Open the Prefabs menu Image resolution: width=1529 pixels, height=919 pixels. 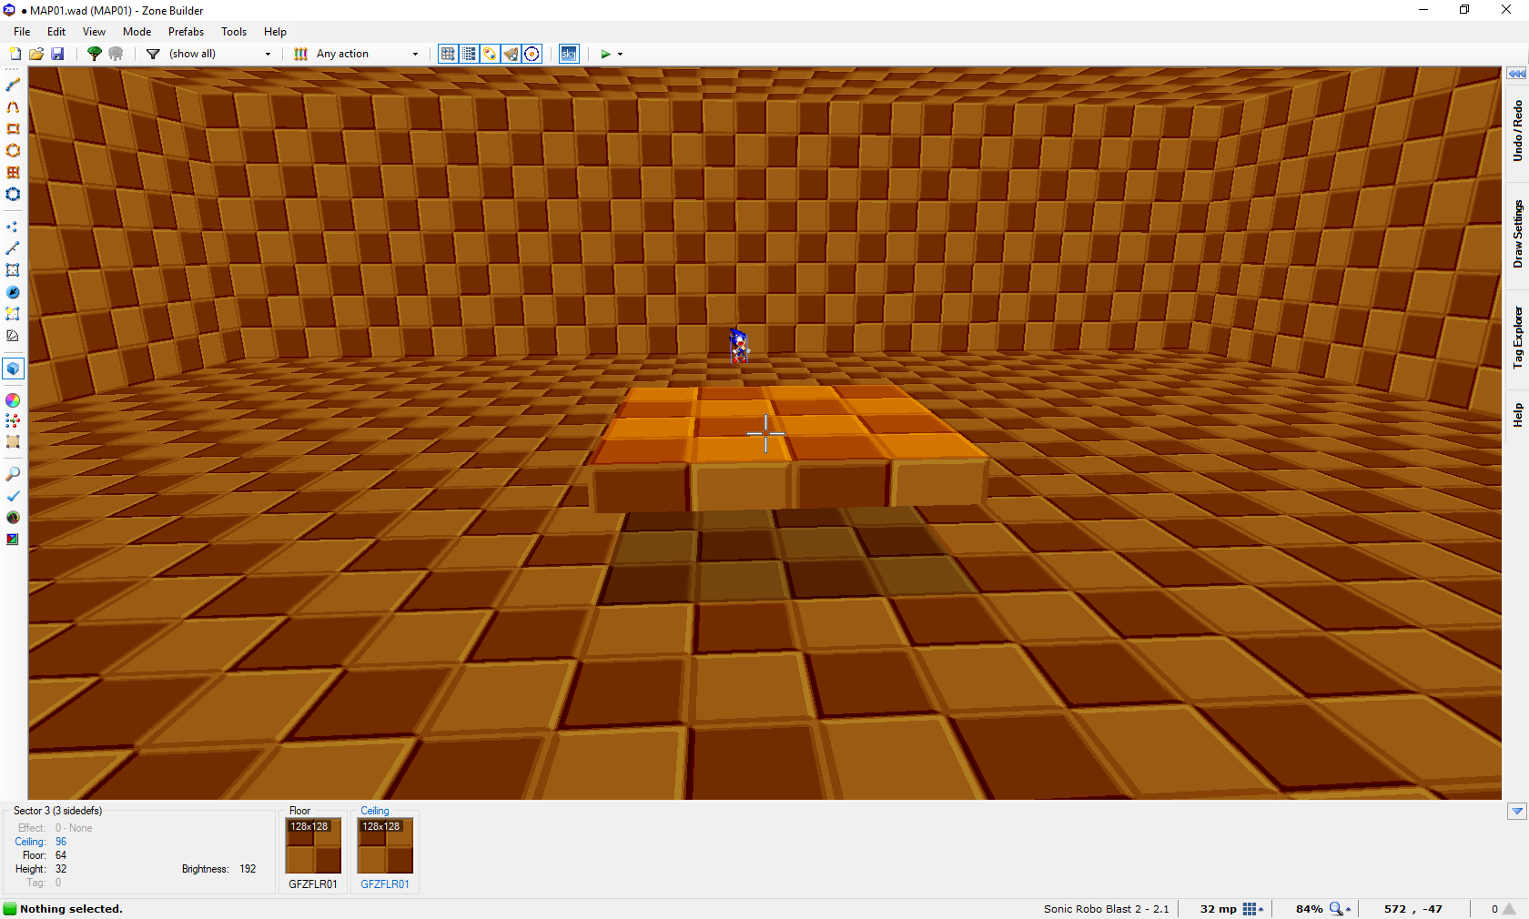(186, 32)
